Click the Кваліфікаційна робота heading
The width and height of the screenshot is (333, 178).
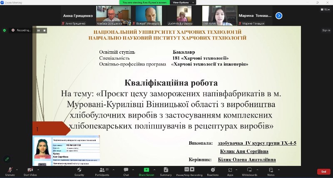click(171, 83)
